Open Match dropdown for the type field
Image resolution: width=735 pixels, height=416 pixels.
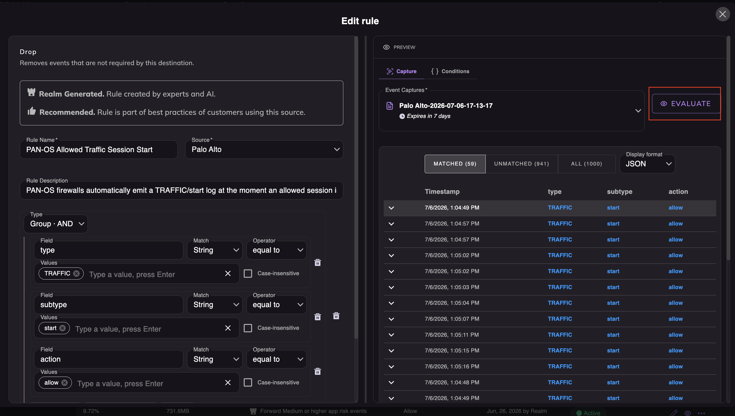pos(215,250)
